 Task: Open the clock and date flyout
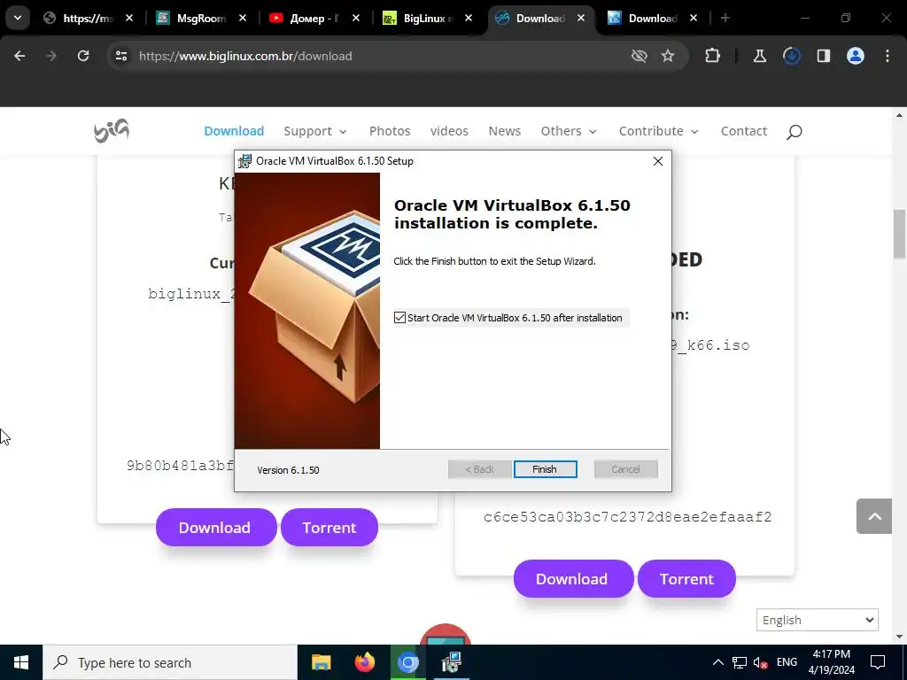tap(831, 662)
